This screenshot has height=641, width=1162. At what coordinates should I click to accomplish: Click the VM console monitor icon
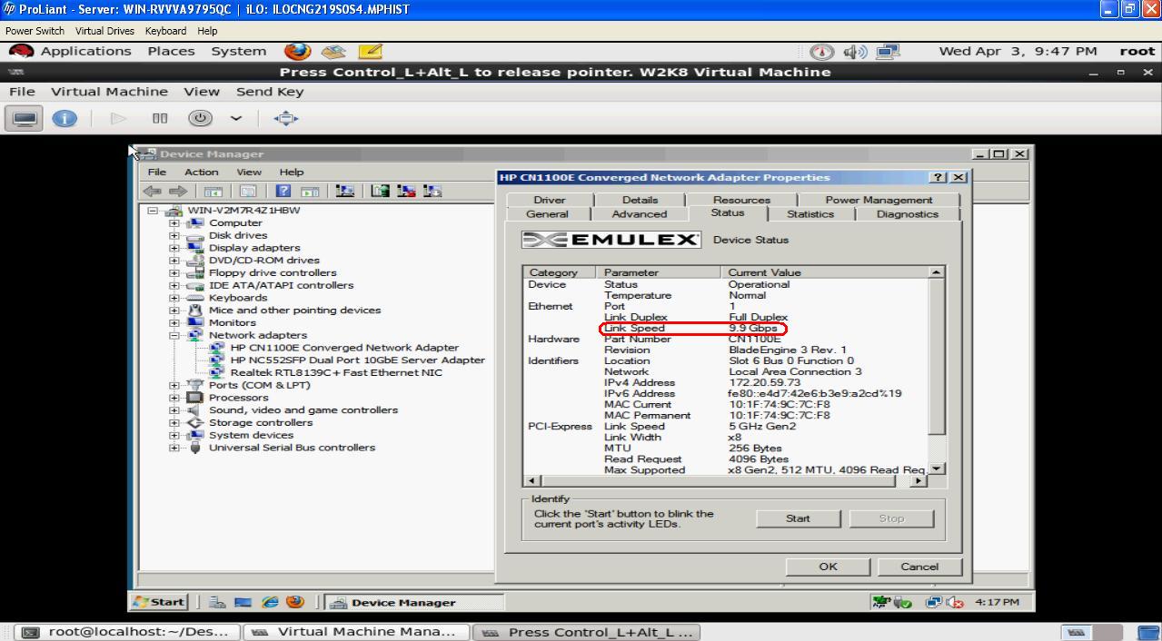(25, 118)
